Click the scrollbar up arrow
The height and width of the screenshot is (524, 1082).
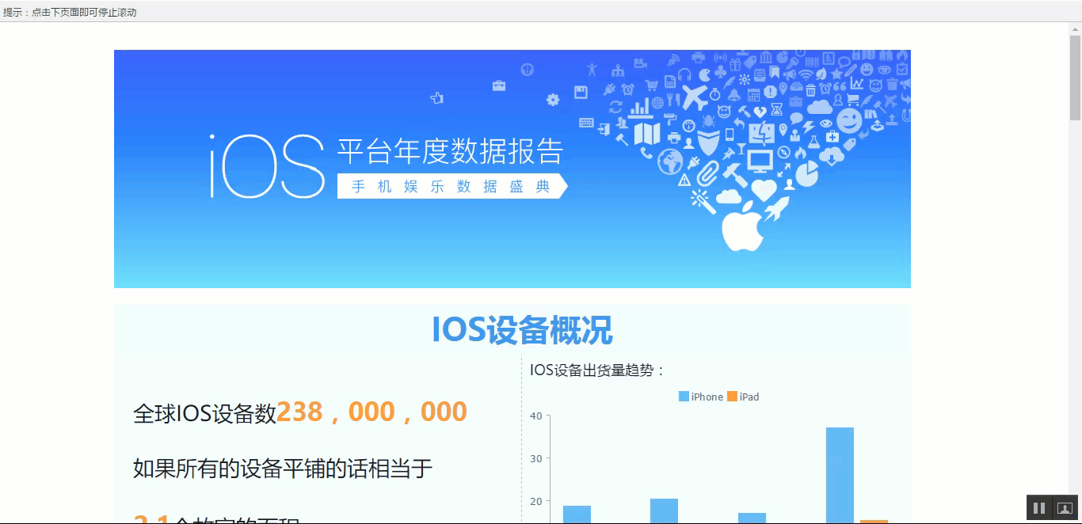tap(1075, 28)
